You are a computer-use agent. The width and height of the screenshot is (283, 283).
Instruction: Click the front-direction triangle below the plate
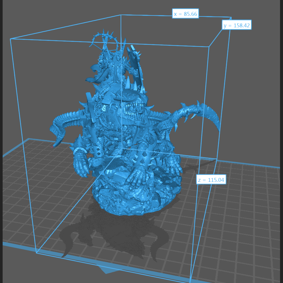[x=107, y=269]
